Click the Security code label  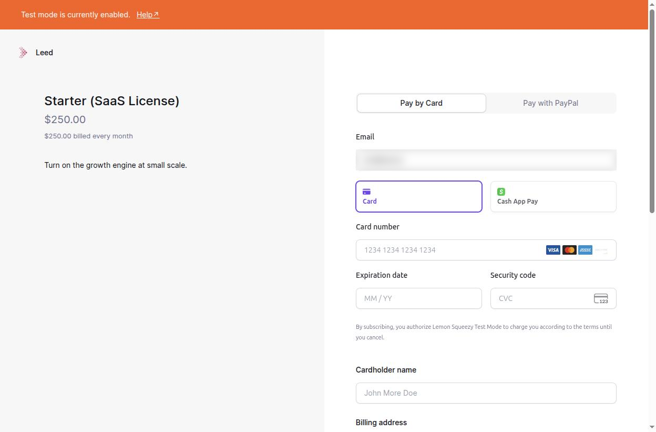click(513, 275)
